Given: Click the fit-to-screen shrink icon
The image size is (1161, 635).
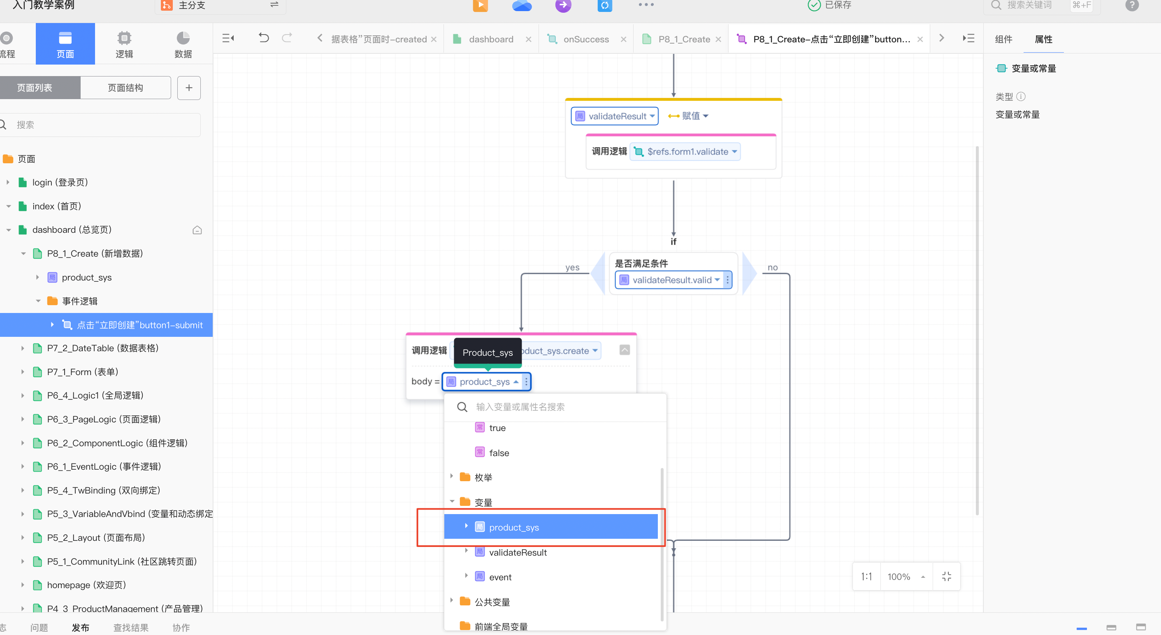Looking at the screenshot, I should tap(947, 577).
